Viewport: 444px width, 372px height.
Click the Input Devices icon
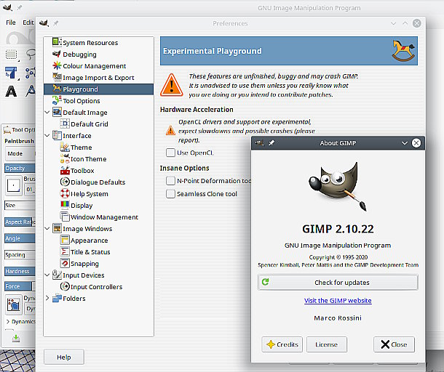coord(57,275)
